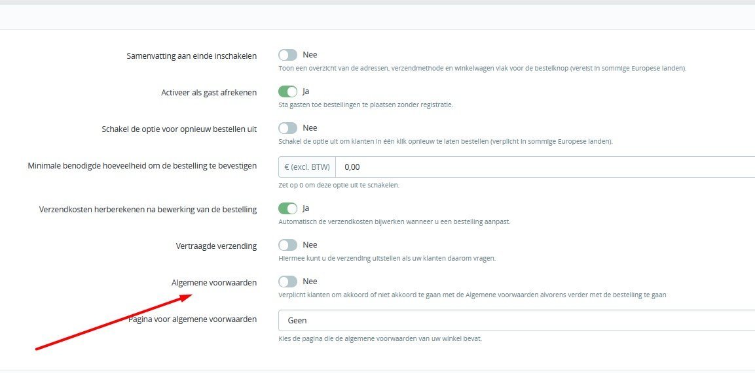This screenshot has height=373, width=755.
Task: Click the Minimale benodigde hoeveelheid label
Action: [142, 166]
